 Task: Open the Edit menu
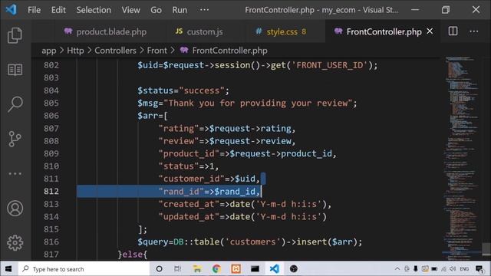click(58, 10)
